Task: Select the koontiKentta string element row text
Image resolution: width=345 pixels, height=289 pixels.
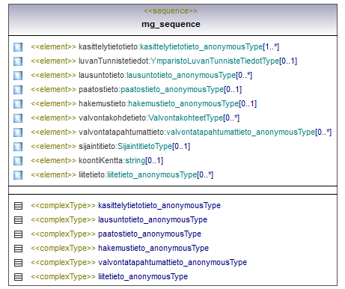Action: [97, 161]
